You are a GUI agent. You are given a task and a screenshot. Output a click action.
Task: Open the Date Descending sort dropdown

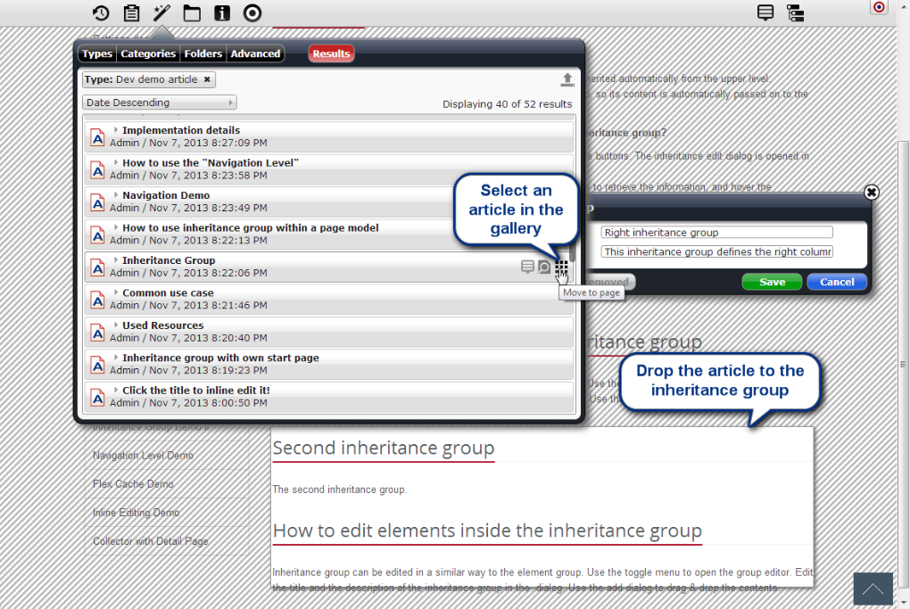tap(160, 103)
